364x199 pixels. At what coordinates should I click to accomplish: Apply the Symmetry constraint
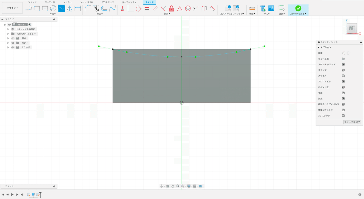coord(204,8)
